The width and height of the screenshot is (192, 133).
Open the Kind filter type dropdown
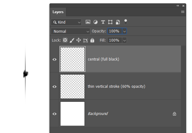(66, 22)
